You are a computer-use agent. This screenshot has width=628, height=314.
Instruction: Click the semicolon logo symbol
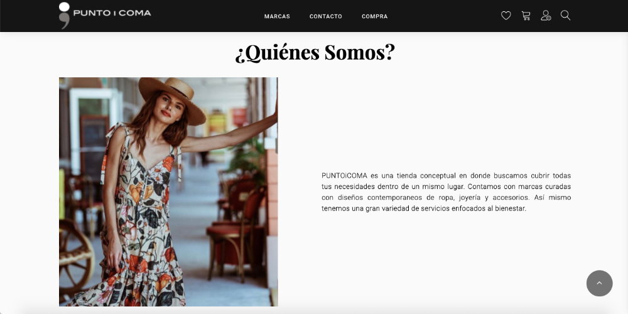[64, 15]
